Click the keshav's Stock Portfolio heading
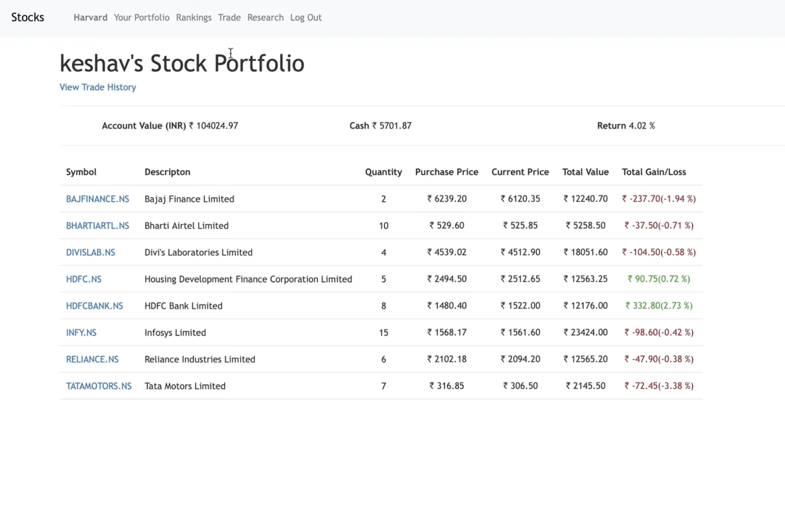Image resolution: width=785 pixels, height=524 pixels. [182, 63]
